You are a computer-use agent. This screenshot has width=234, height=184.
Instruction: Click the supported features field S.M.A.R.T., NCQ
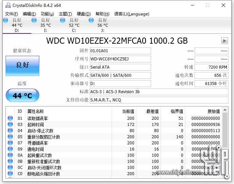tap(159, 100)
